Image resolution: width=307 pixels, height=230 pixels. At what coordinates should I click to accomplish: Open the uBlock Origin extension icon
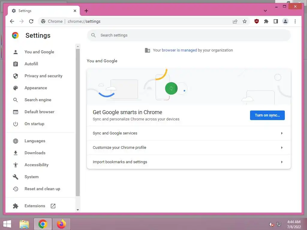[257, 21]
